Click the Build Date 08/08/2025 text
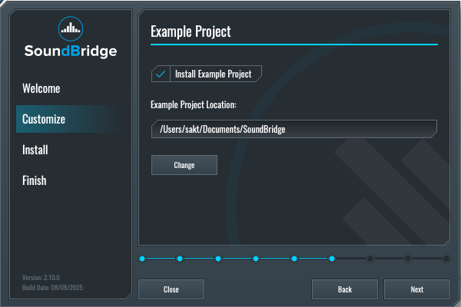Screen dimensions: 461x307 point(52,287)
